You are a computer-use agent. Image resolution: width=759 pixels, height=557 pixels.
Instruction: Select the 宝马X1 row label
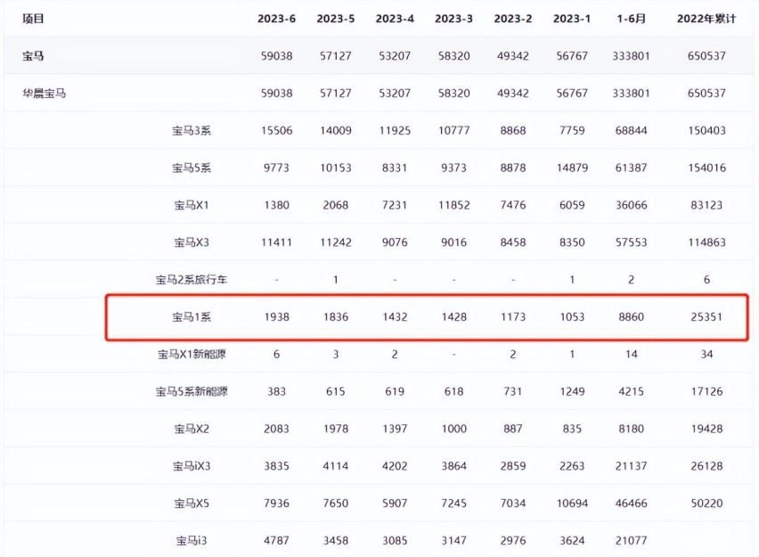point(192,205)
